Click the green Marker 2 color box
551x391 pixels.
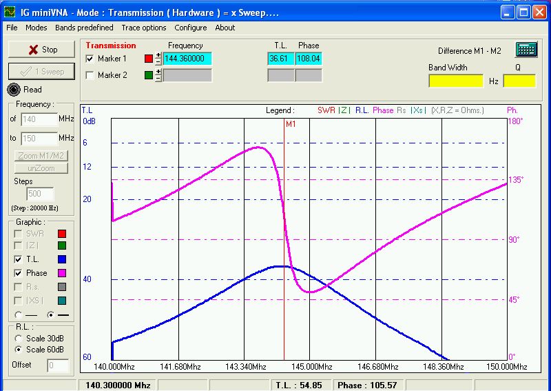tap(149, 75)
